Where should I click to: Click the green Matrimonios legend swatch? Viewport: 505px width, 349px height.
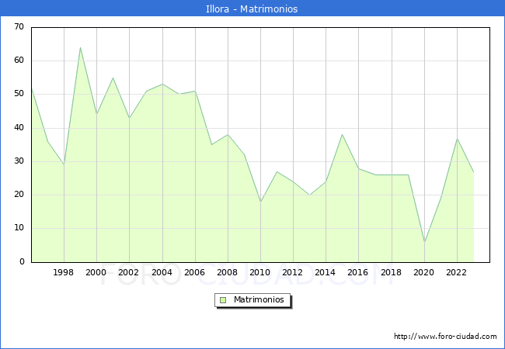point(223,300)
